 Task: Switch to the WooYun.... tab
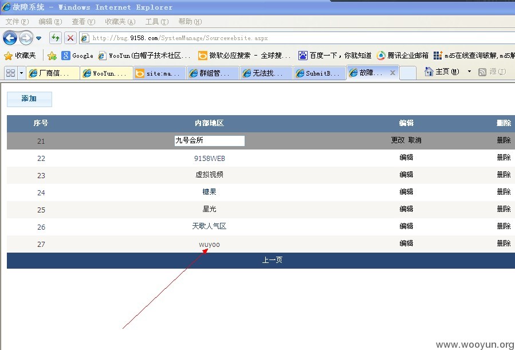(x=107, y=73)
